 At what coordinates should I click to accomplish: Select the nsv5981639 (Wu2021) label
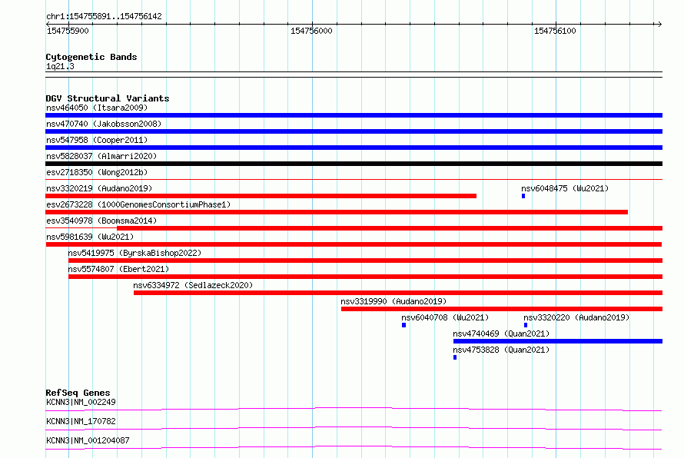point(90,237)
